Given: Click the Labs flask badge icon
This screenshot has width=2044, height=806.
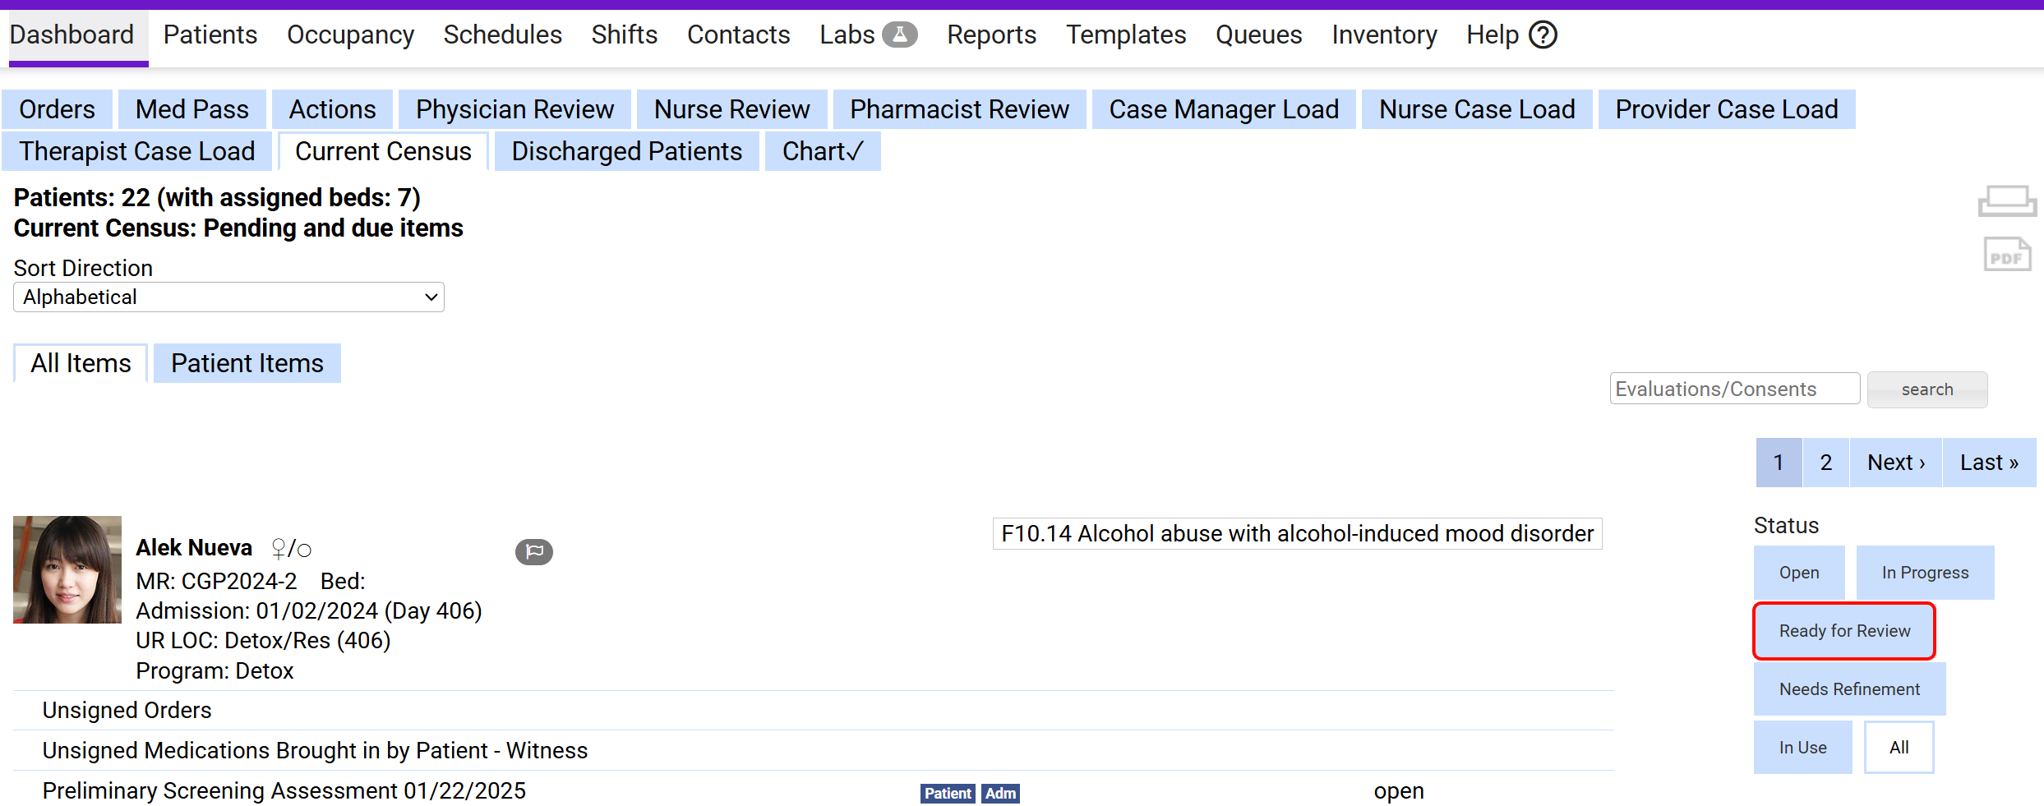Looking at the screenshot, I should [x=899, y=35].
